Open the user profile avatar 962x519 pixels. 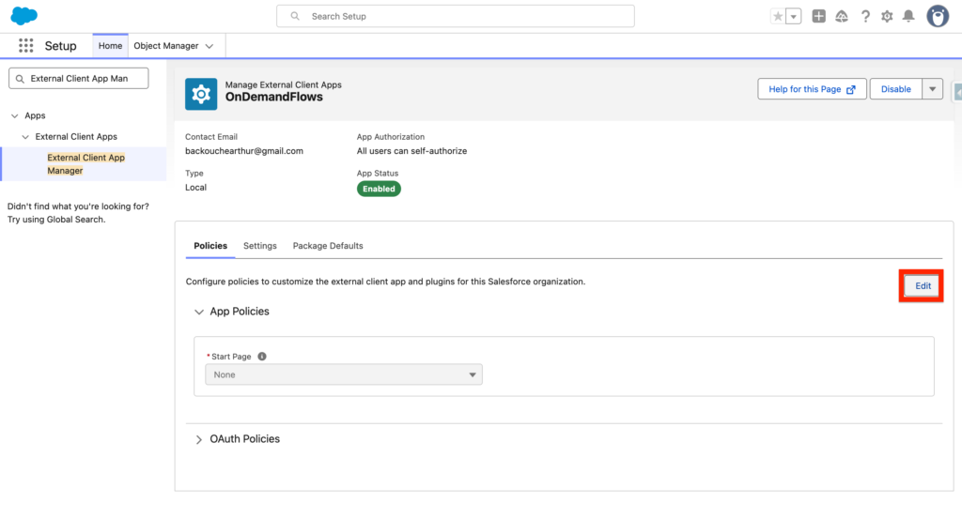pos(938,16)
